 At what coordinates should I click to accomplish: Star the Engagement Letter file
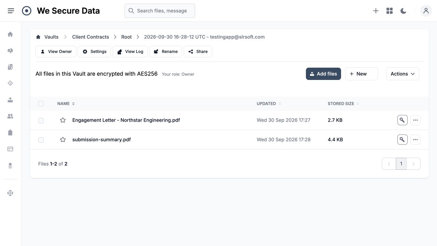[63, 120]
